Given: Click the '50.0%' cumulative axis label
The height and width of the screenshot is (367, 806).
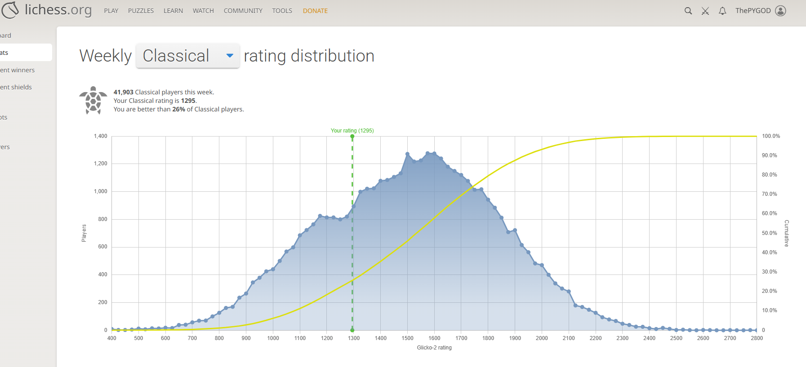Looking at the screenshot, I should [770, 233].
